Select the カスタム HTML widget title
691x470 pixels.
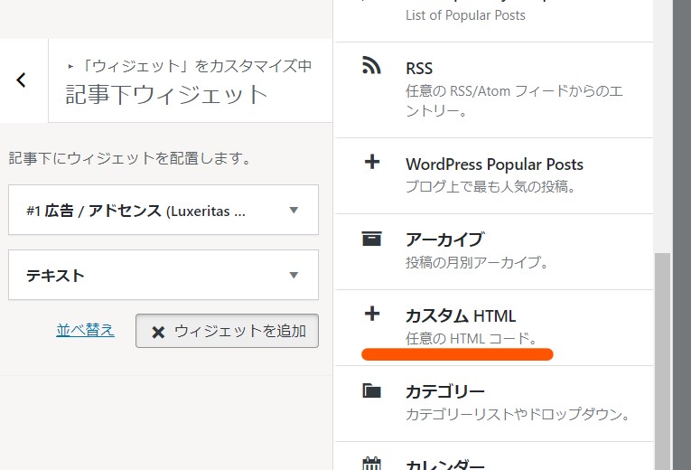click(x=461, y=316)
